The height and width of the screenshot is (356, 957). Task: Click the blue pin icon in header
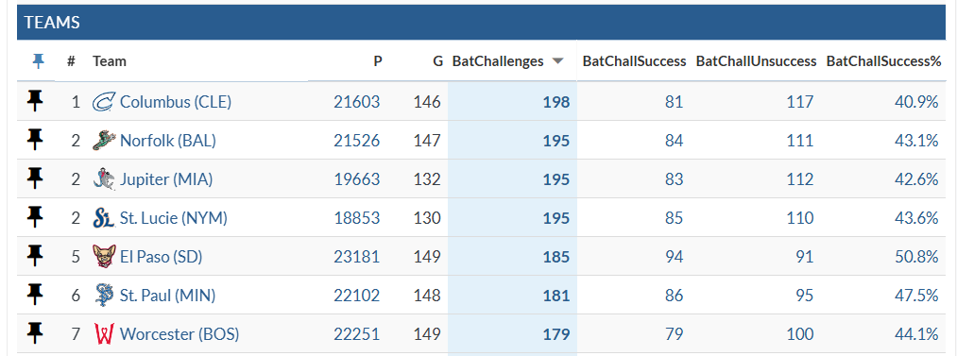(38, 61)
